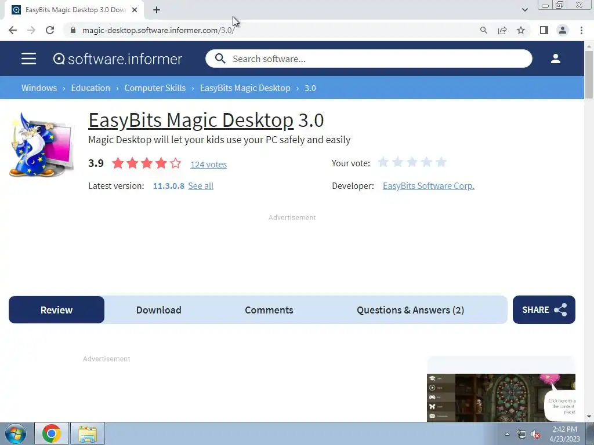Image resolution: width=594 pixels, height=445 pixels.
Task: Click the software.informer logo
Action: click(x=117, y=59)
